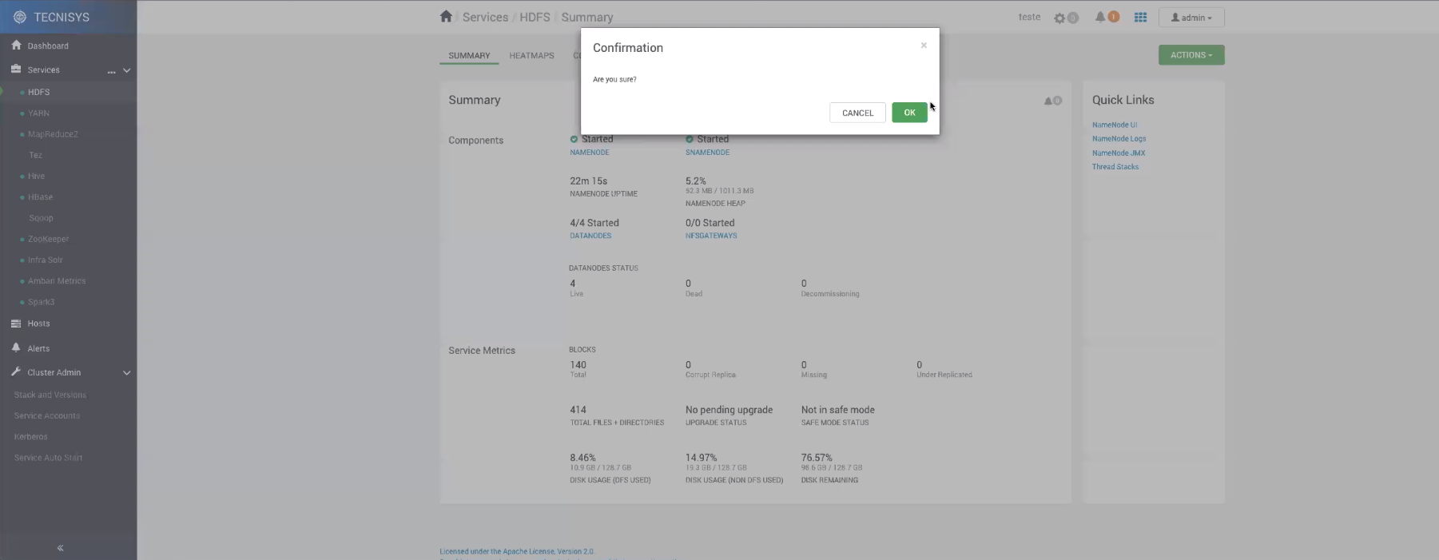Open Dashboard from sidebar
The width and height of the screenshot is (1439, 560).
48,46
